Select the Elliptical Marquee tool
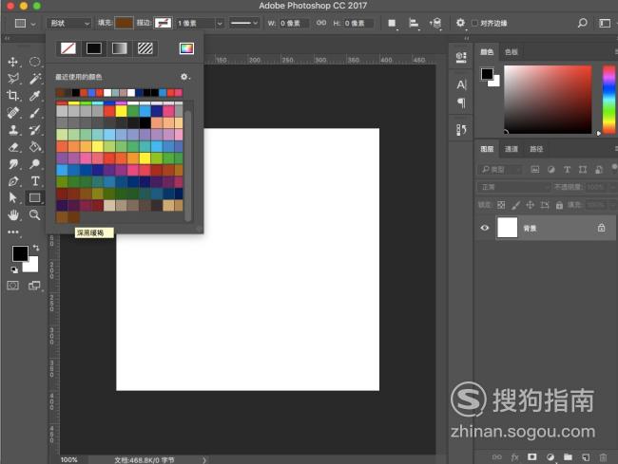This screenshot has width=618, height=464. point(34,62)
